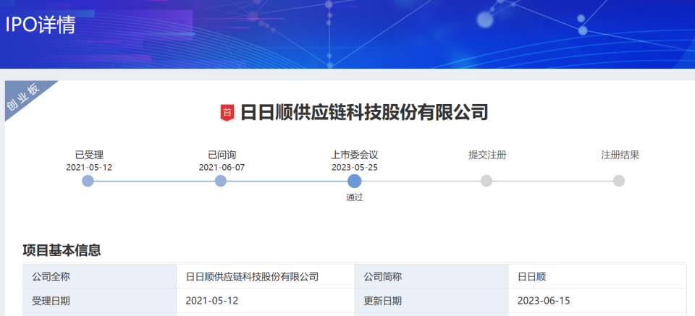The width and height of the screenshot is (695, 316).
Task: Click the 受理日期 value 2021-05-12 cell
Action: 265,301
